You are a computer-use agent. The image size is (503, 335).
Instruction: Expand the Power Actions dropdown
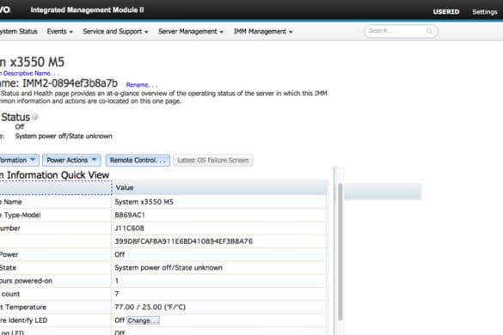(71, 160)
